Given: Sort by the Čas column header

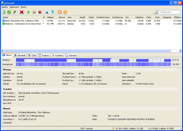Looking at the screenshot, I should point(129,17).
